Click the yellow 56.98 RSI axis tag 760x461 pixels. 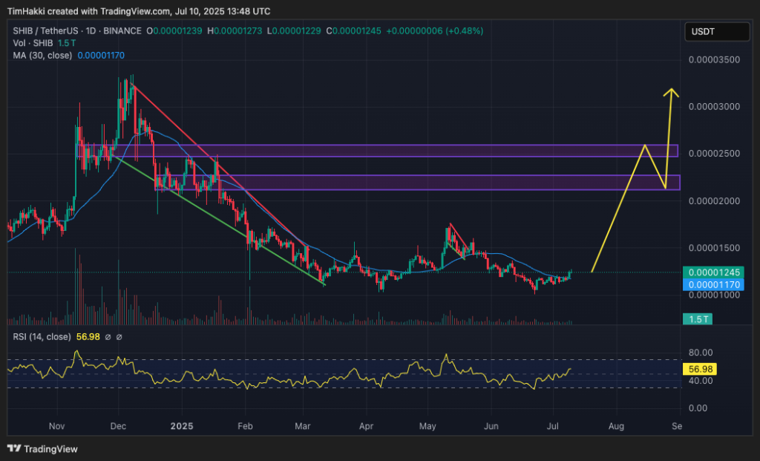(701, 369)
